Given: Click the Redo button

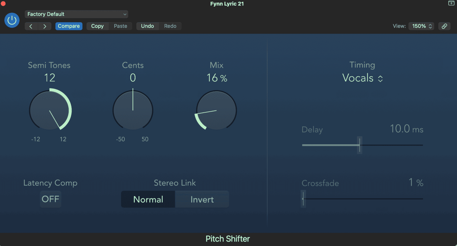Looking at the screenshot, I should pos(170,26).
